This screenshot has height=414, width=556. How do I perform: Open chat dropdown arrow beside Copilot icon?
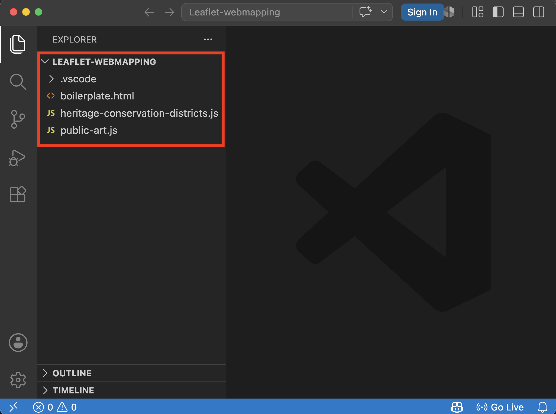point(384,12)
